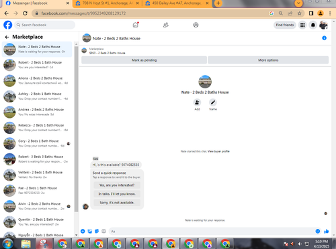The width and height of the screenshot is (336, 249).
Task: Bookmark this page with the star
Action: 300,13
